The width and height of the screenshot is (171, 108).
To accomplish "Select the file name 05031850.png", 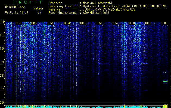I will pos(15,7).
